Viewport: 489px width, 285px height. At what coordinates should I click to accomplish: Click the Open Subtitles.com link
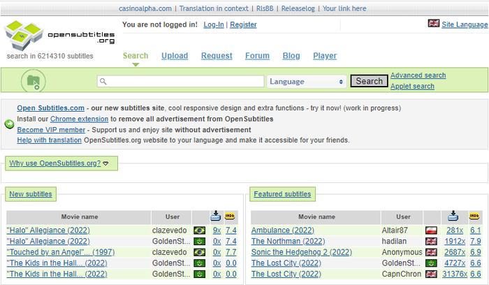(50, 108)
